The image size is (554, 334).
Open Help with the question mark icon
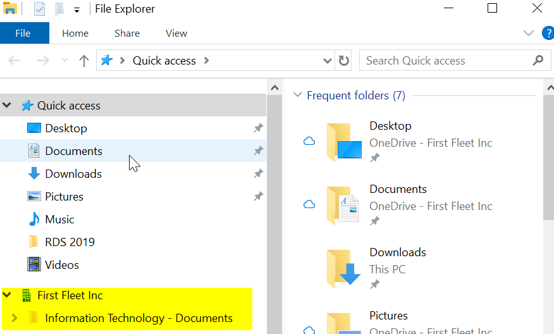point(548,34)
